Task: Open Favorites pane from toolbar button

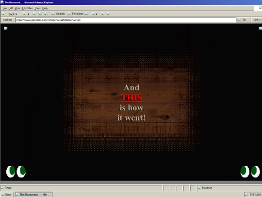Action: tap(75, 14)
